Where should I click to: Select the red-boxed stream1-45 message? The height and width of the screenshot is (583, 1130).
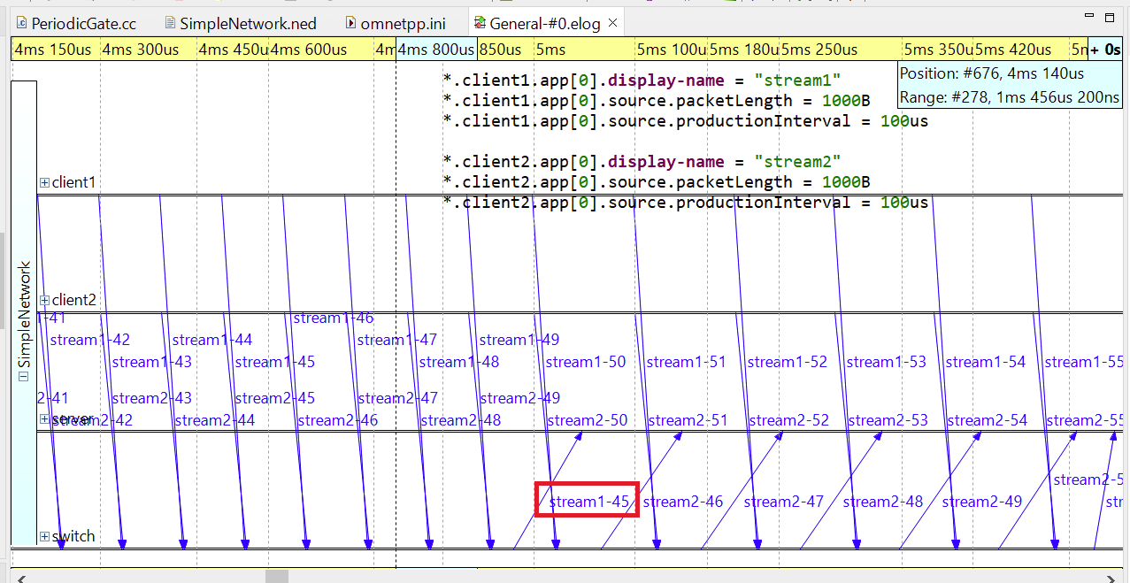pos(587,501)
